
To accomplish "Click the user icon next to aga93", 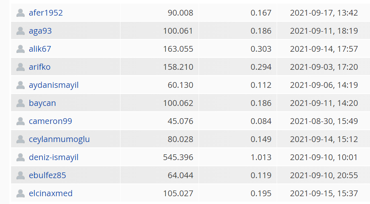I will 21,31.
